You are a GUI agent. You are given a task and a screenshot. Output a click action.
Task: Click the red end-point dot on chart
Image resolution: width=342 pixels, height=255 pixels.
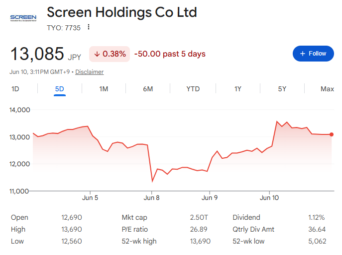(332, 134)
